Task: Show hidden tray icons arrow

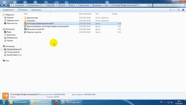Action: (x=165, y=102)
